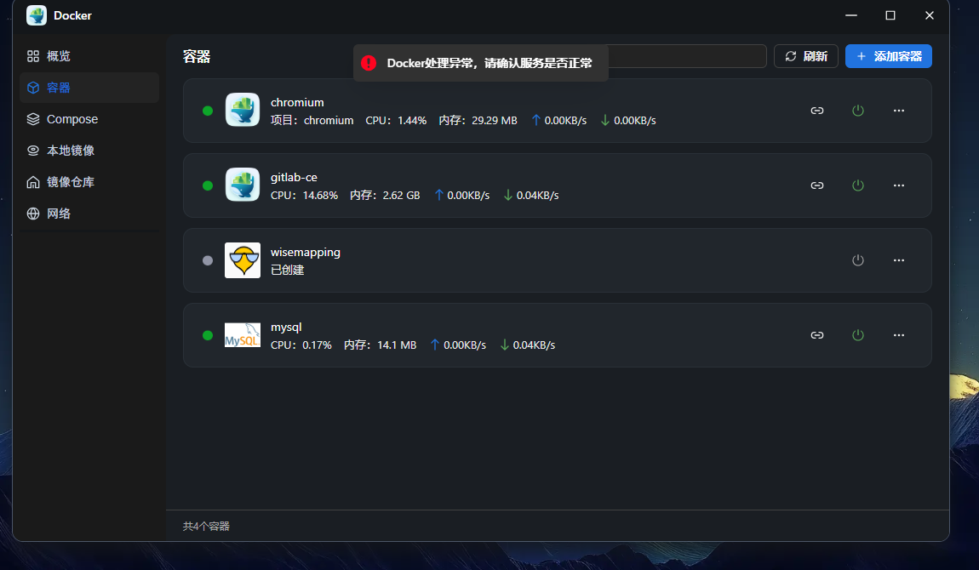This screenshot has height=570, width=979.
Task: Click chromium's CPU 1.44% value
Action: click(x=396, y=120)
